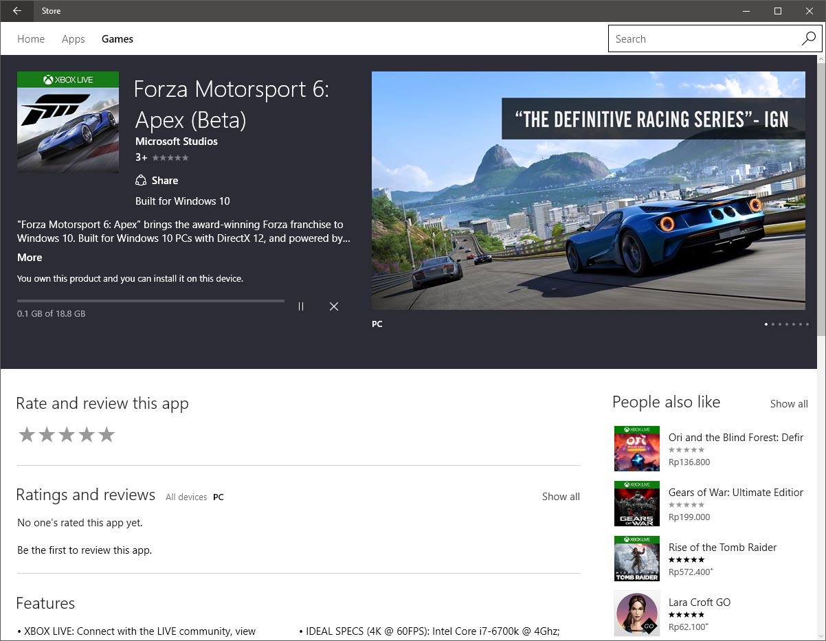Open Microsoft Studios publisher page
Viewport: 826px width, 641px height.
[177, 142]
